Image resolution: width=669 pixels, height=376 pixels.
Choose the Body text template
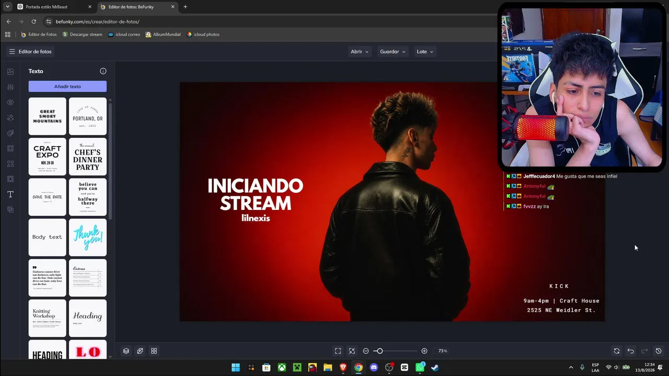pyautogui.click(x=48, y=237)
